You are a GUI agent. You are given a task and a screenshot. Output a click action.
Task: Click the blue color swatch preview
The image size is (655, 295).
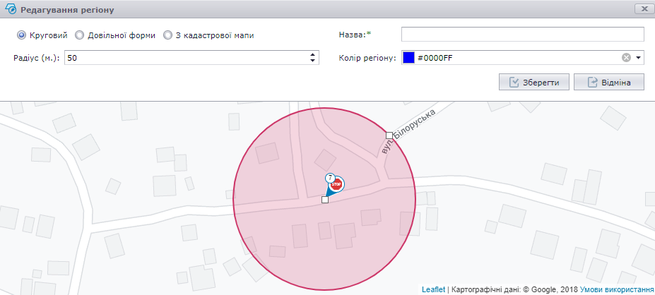point(408,58)
